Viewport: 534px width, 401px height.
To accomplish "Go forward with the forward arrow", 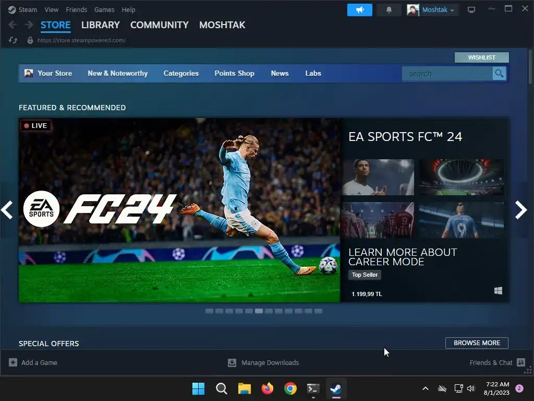I will pos(29,25).
